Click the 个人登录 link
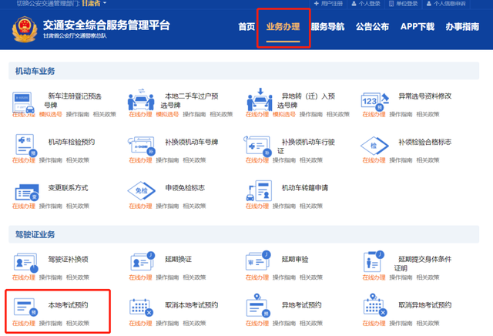The image size is (493, 336). [x=366, y=4]
